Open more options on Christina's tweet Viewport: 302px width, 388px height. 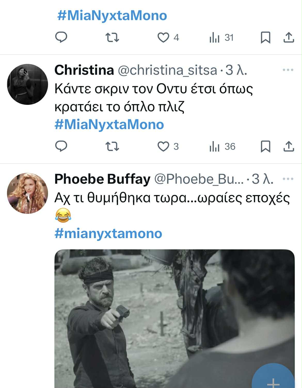[x=288, y=70]
